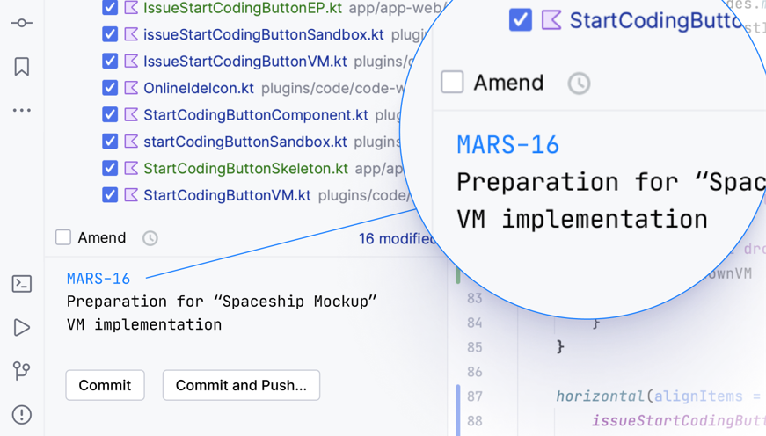
Task: Open the Commit tool window icon
Action: [22, 23]
